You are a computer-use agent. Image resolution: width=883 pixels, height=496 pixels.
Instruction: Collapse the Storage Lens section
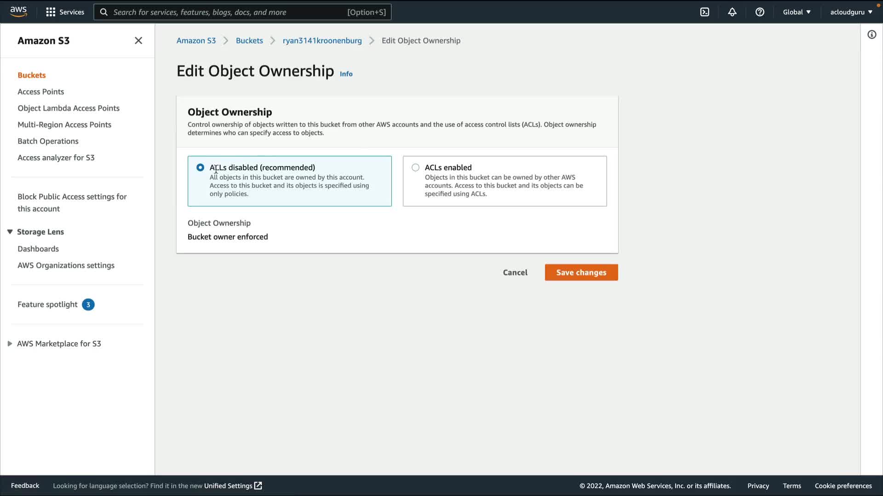coord(10,232)
